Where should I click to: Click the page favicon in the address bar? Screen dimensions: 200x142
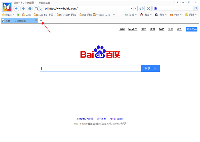tap(46, 9)
